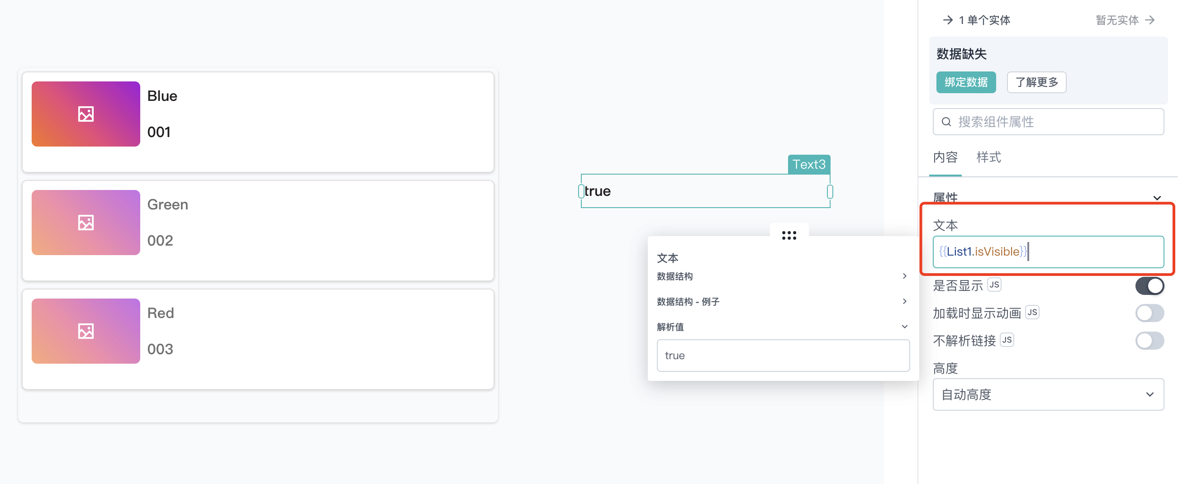The height and width of the screenshot is (484, 1178).
Task: Click the image placeholder icon in Blue card
Action: 86,114
